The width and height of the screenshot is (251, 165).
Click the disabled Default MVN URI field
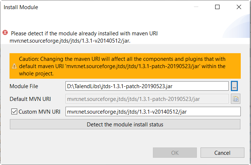146,98
